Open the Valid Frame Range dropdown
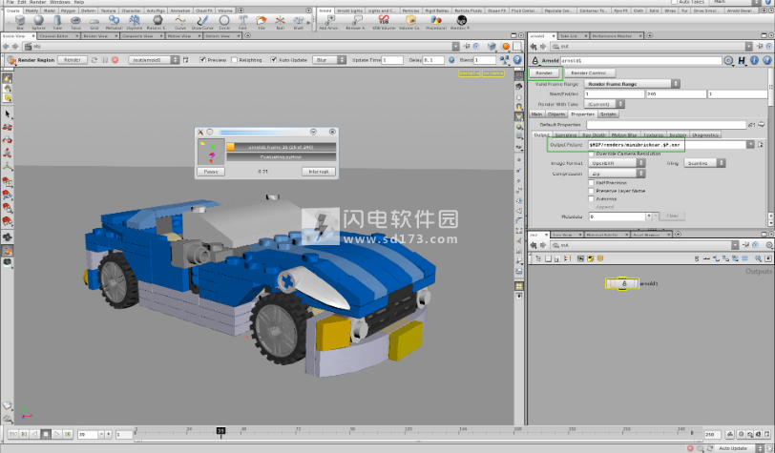 pos(632,84)
